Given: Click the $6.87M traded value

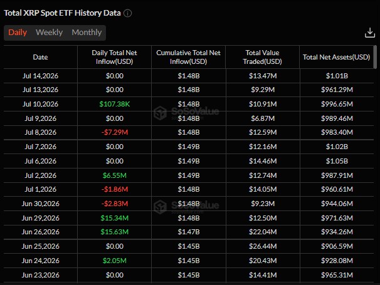Looking at the screenshot, I should [263, 118].
